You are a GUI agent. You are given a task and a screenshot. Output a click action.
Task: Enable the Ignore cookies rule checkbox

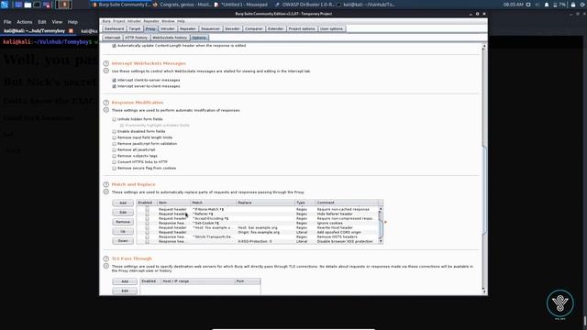pos(147,223)
